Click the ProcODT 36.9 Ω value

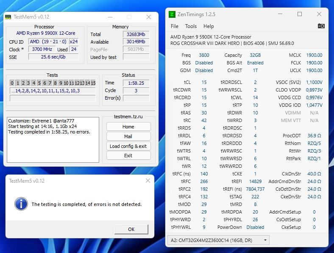(314, 136)
